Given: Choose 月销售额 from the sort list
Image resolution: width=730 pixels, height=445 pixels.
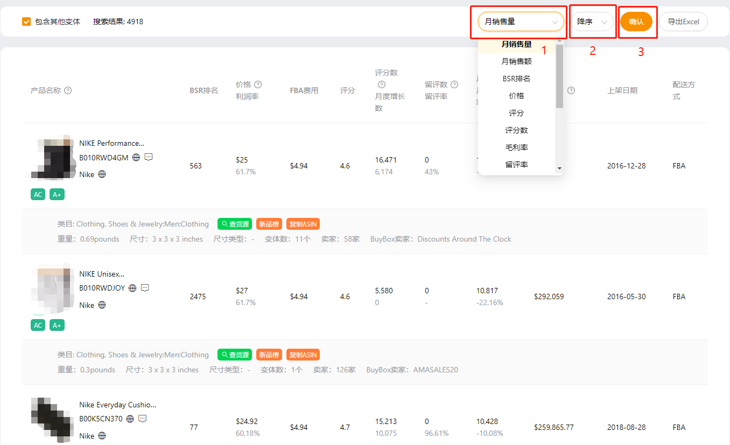Looking at the screenshot, I should pos(516,61).
